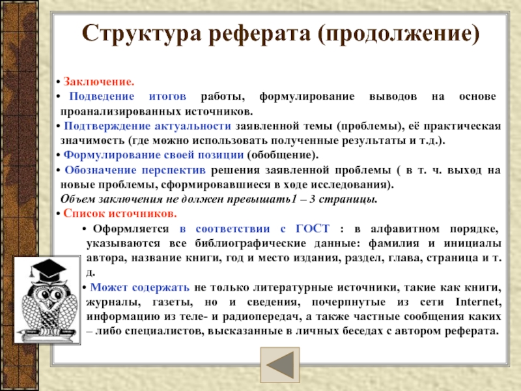Screen dimensions: 521x391
Task: Click the text 'автора, название книги, год и место издания'
Action: 214,258
